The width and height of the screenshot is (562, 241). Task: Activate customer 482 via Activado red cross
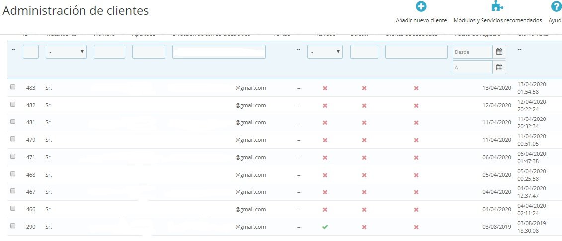[x=325, y=106]
